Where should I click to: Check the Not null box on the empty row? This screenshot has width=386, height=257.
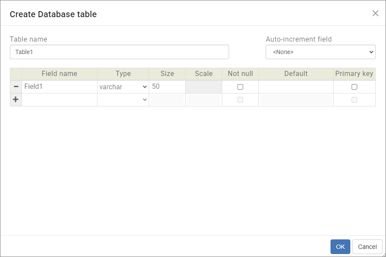tap(240, 100)
